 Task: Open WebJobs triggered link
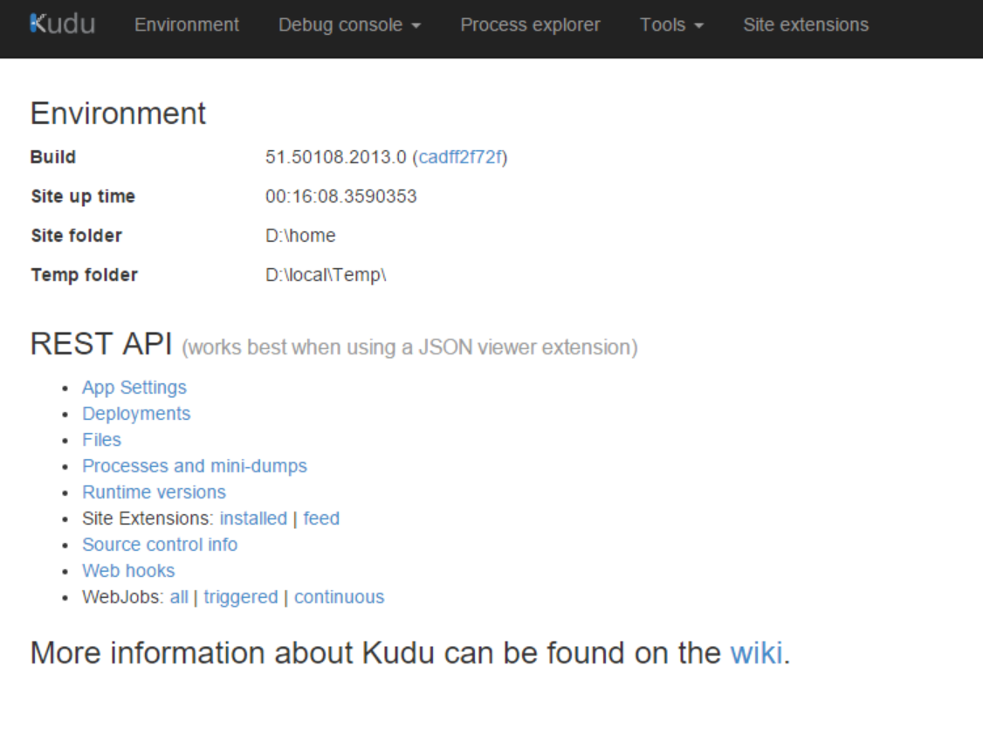pyautogui.click(x=241, y=597)
